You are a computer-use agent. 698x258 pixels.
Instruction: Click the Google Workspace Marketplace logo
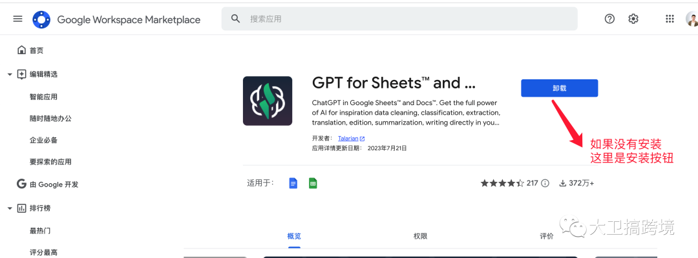coord(41,19)
